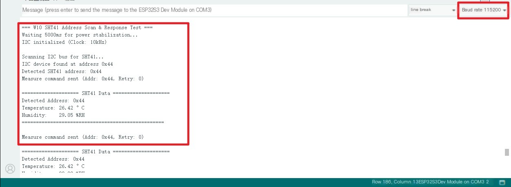This screenshot has width=511, height=187.
Task: Click the first Temperature: 26.42 °C line
Action: coord(53,108)
